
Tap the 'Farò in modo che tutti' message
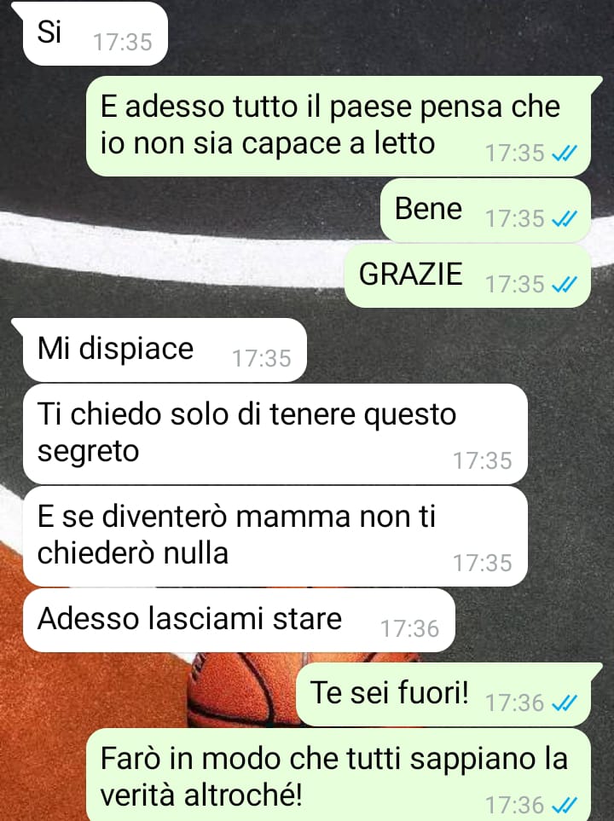point(339,775)
